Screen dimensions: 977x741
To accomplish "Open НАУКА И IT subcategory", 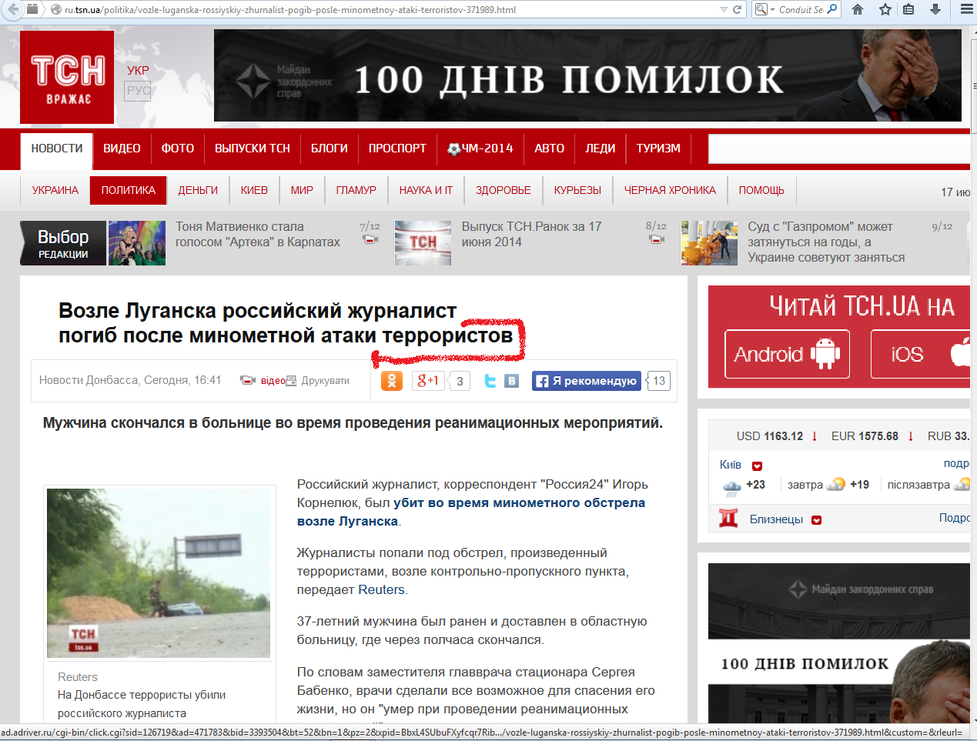I will click(426, 190).
